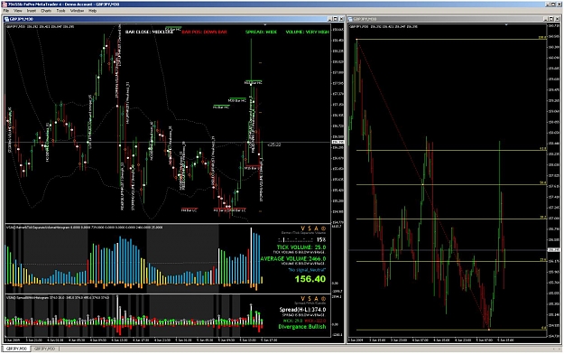Image resolution: width=564 pixels, height=354 pixels.
Task: Maximize the left GBPJPY,M30 chart window
Action: click(x=336, y=19)
